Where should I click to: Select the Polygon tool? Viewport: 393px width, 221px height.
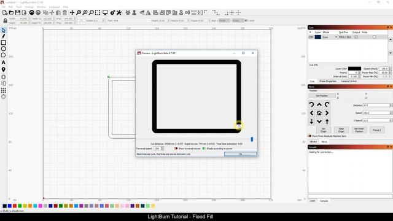tap(4, 55)
